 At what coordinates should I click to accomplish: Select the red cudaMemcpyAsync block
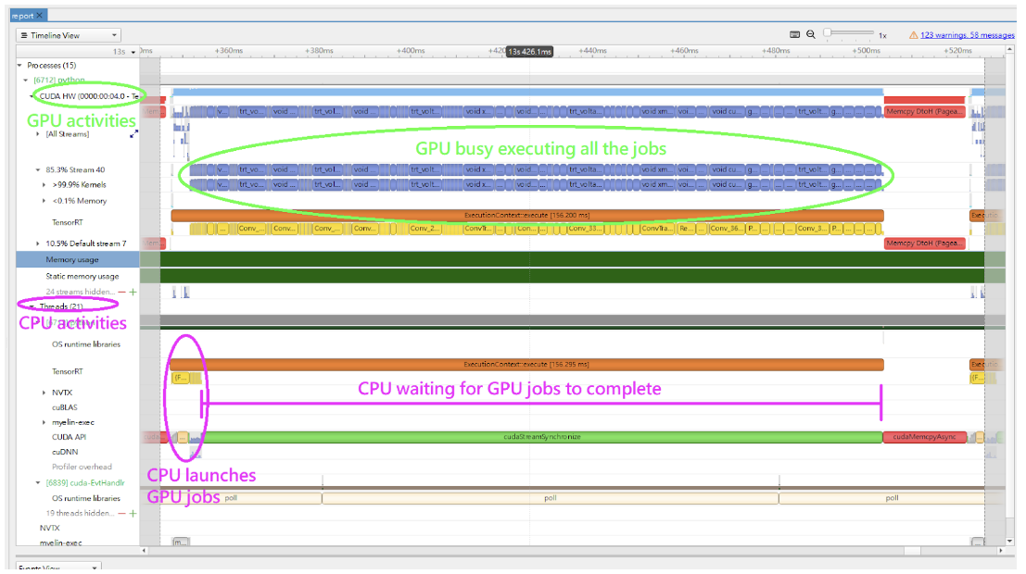tap(924, 437)
